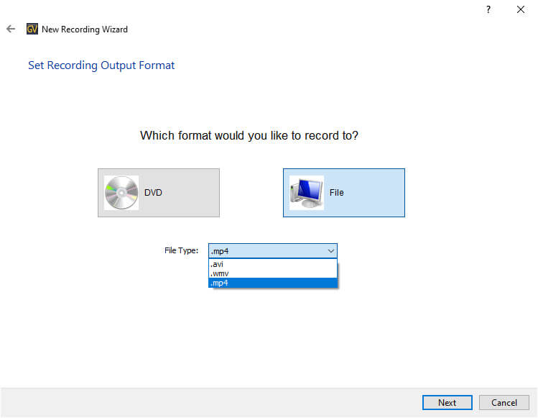Close the New Recording Wizard window
The image size is (538, 418).
click(521, 9)
